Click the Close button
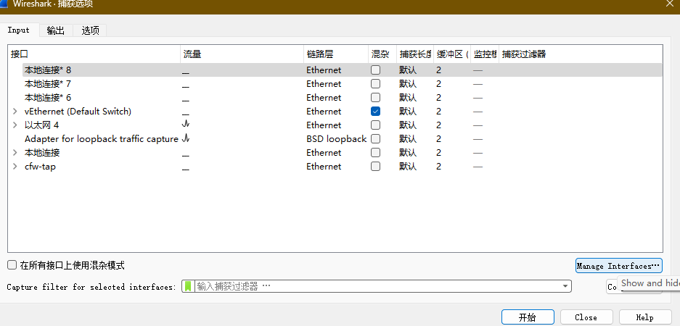The height and width of the screenshot is (326, 680). pos(586,317)
